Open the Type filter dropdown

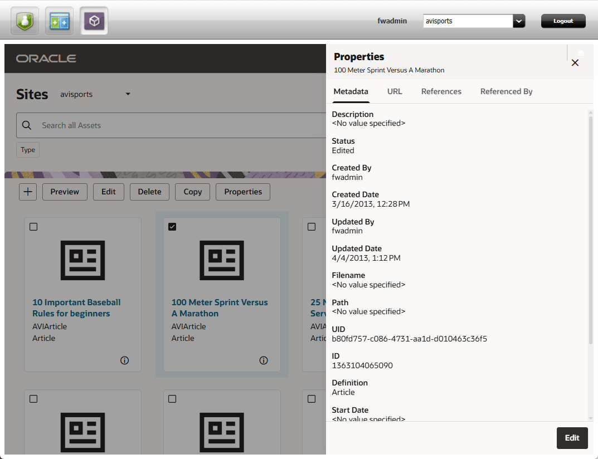27,149
